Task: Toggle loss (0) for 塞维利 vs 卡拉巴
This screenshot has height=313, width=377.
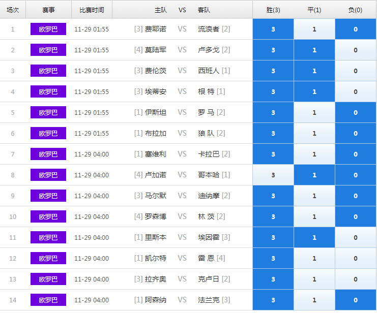Action: coord(355,154)
